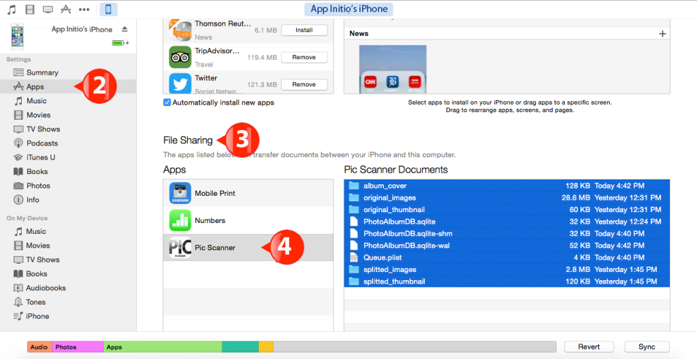Click the Audio segment of storage bar
Image resolution: width=697 pixels, height=359 pixels.
pyautogui.click(x=39, y=347)
